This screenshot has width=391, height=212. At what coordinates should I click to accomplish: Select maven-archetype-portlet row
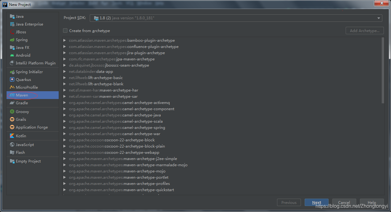point(221,177)
